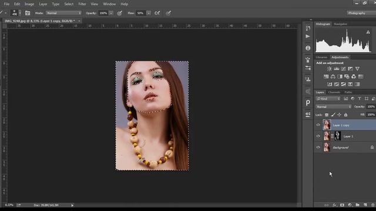This screenshot has width=376, height=211.
Task: Open the brush preset picker
Action: (16, 13)
